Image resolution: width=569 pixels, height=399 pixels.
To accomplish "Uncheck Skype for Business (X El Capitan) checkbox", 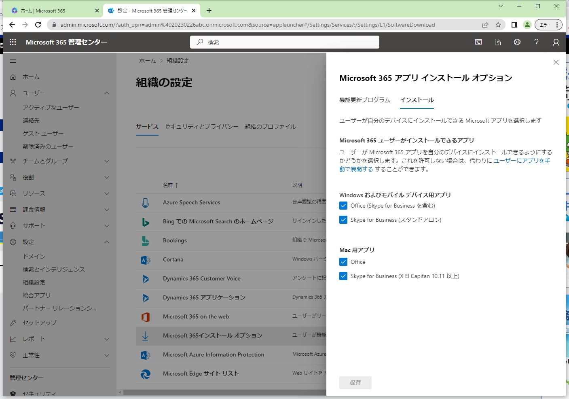I will [x=343, y=276].
